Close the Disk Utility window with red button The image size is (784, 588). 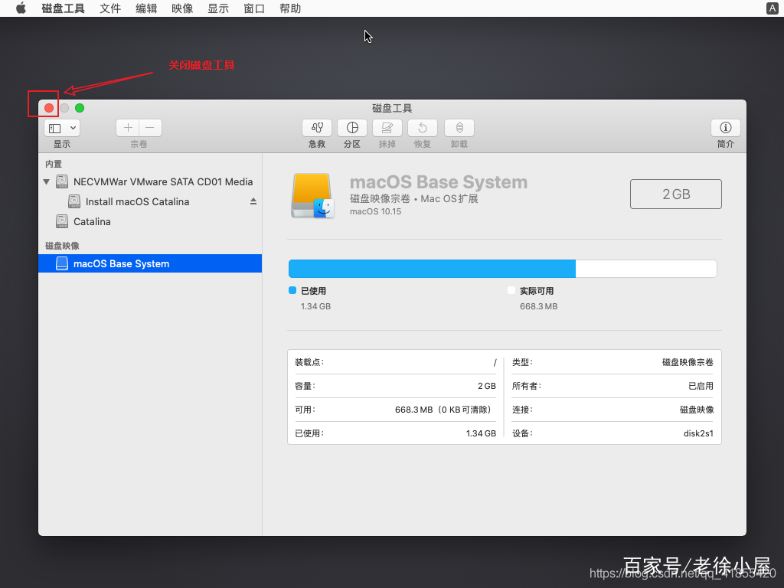[x=49, y=108]
